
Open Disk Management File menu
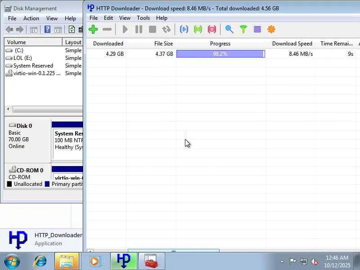[12, 18]
